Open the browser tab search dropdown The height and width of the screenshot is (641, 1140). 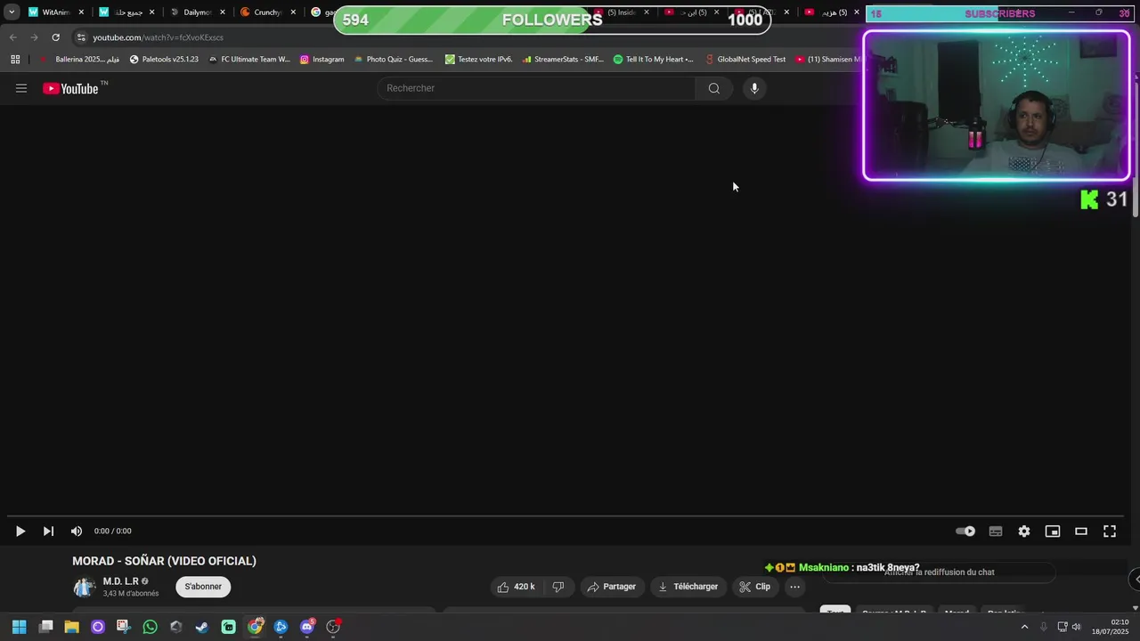pos(12,12)
